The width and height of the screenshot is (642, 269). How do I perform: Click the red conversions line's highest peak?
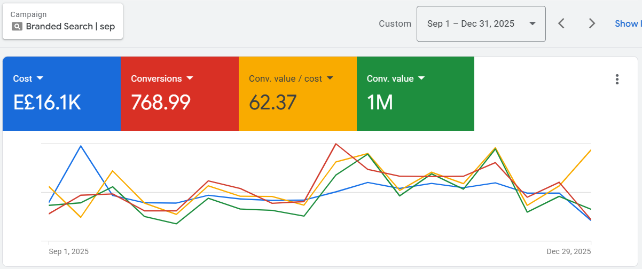point(335,144)
